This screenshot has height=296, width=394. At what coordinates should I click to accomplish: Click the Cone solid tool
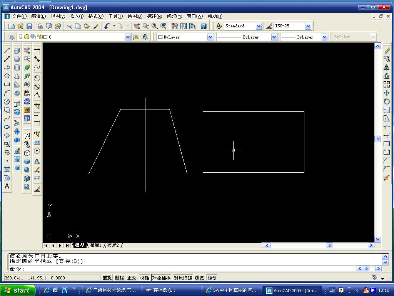click(17, 76)
